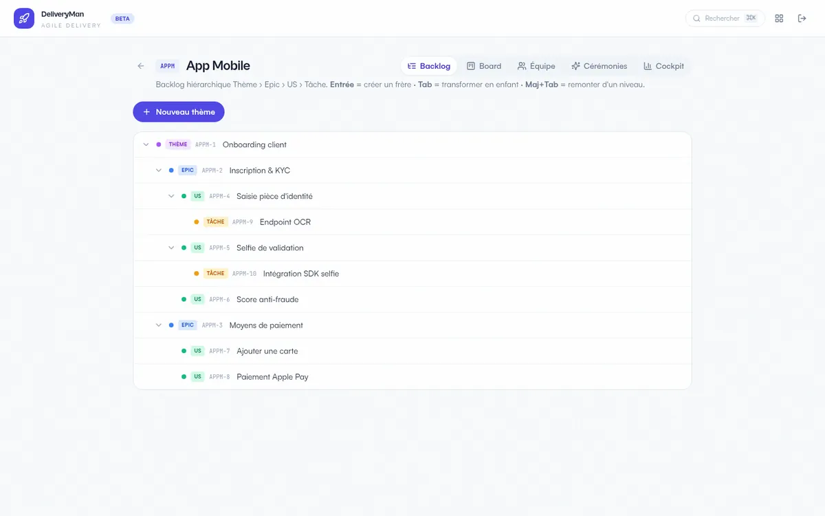Image resolution: width=825 pixels, height=516 pixels.
Task: Click the US badge on APPM-4 row
Action: [198, 196]
